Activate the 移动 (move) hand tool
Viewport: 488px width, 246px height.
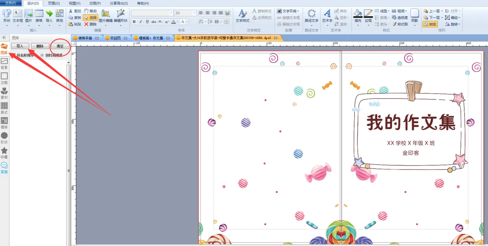coord(90,11)
